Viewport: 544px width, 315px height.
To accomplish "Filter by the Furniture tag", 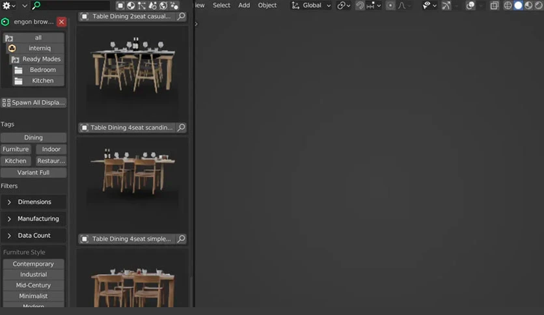I will click(16, 149).
